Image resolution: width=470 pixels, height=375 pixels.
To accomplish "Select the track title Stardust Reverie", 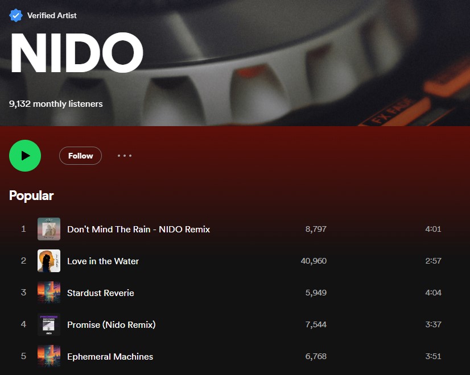I will click(100, 293).
